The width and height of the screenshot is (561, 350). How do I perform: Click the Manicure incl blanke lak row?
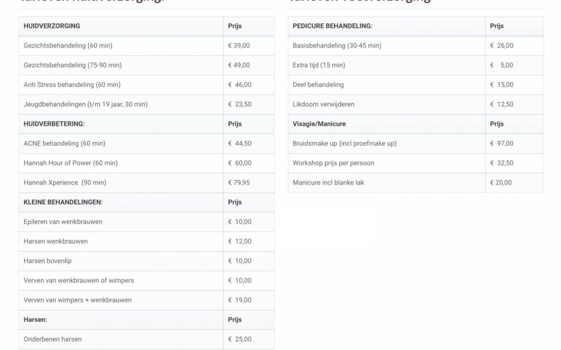(x=328, y=183)
